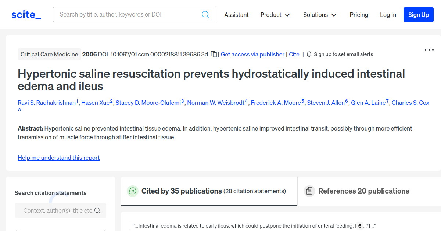Click the bell icon for email alerts
The height and width of the screenshot is (231, 441).
pos(309,54)
